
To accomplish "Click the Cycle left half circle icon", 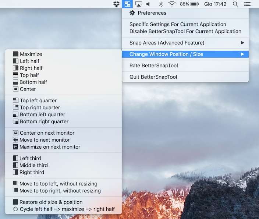I will [15, 209].
